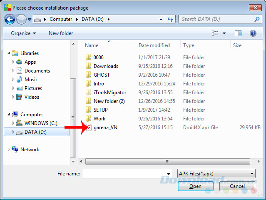Open the Organize menu
Screen dimensions: 266x200
coord(23,33)
